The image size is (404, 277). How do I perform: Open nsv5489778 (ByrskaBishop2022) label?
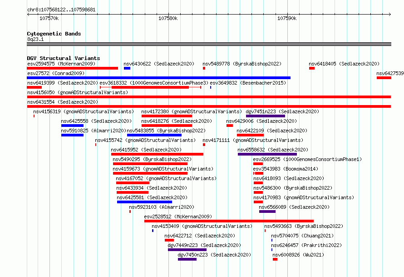click(242, 64)
